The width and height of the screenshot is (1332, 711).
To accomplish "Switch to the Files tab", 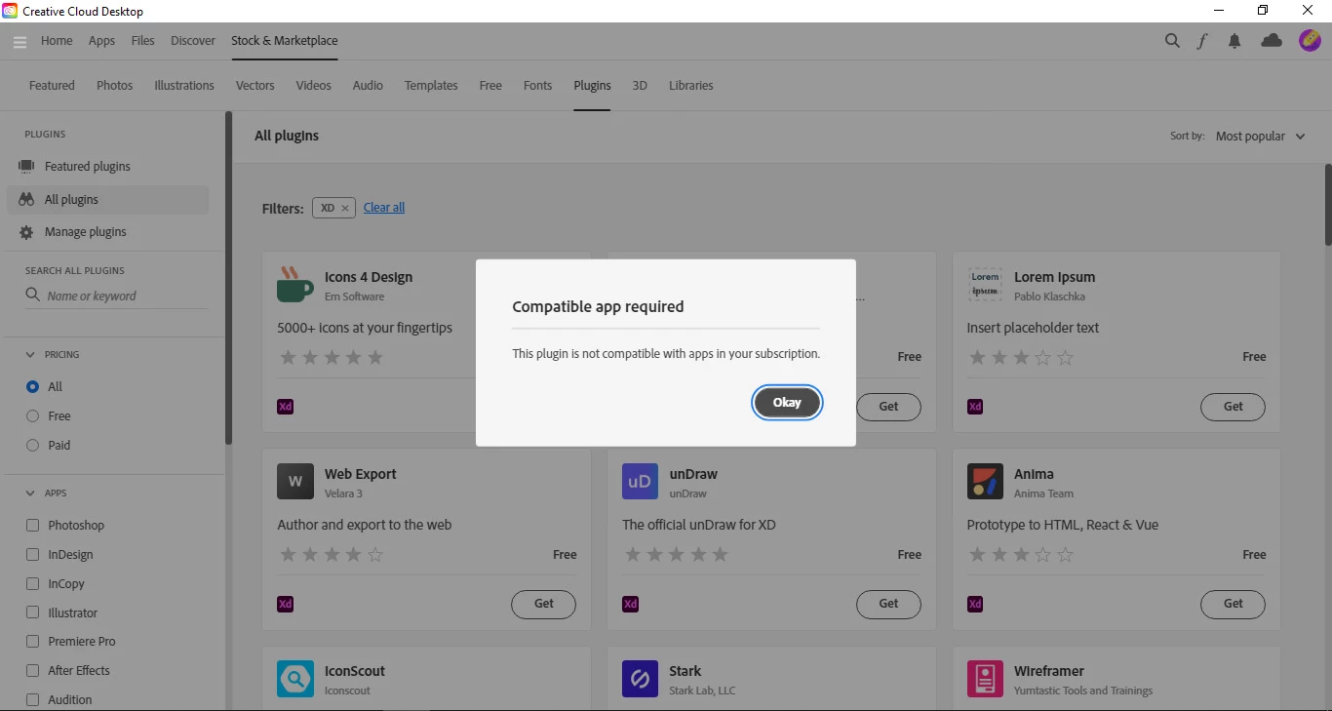I will [142, 41].
